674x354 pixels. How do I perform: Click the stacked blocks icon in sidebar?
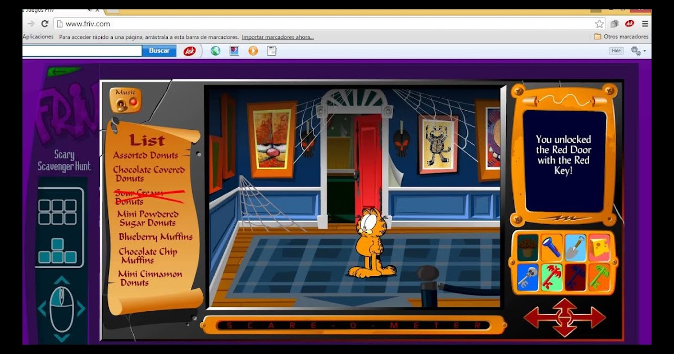click(x=57, y=251)
